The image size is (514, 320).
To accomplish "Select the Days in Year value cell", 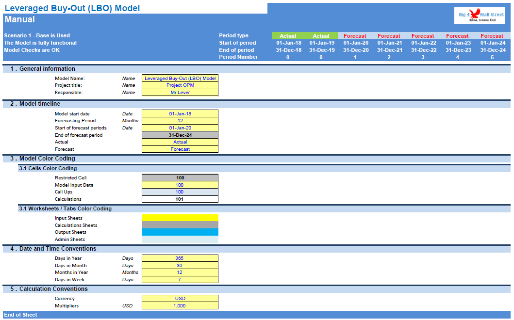I will pos(180,258).
